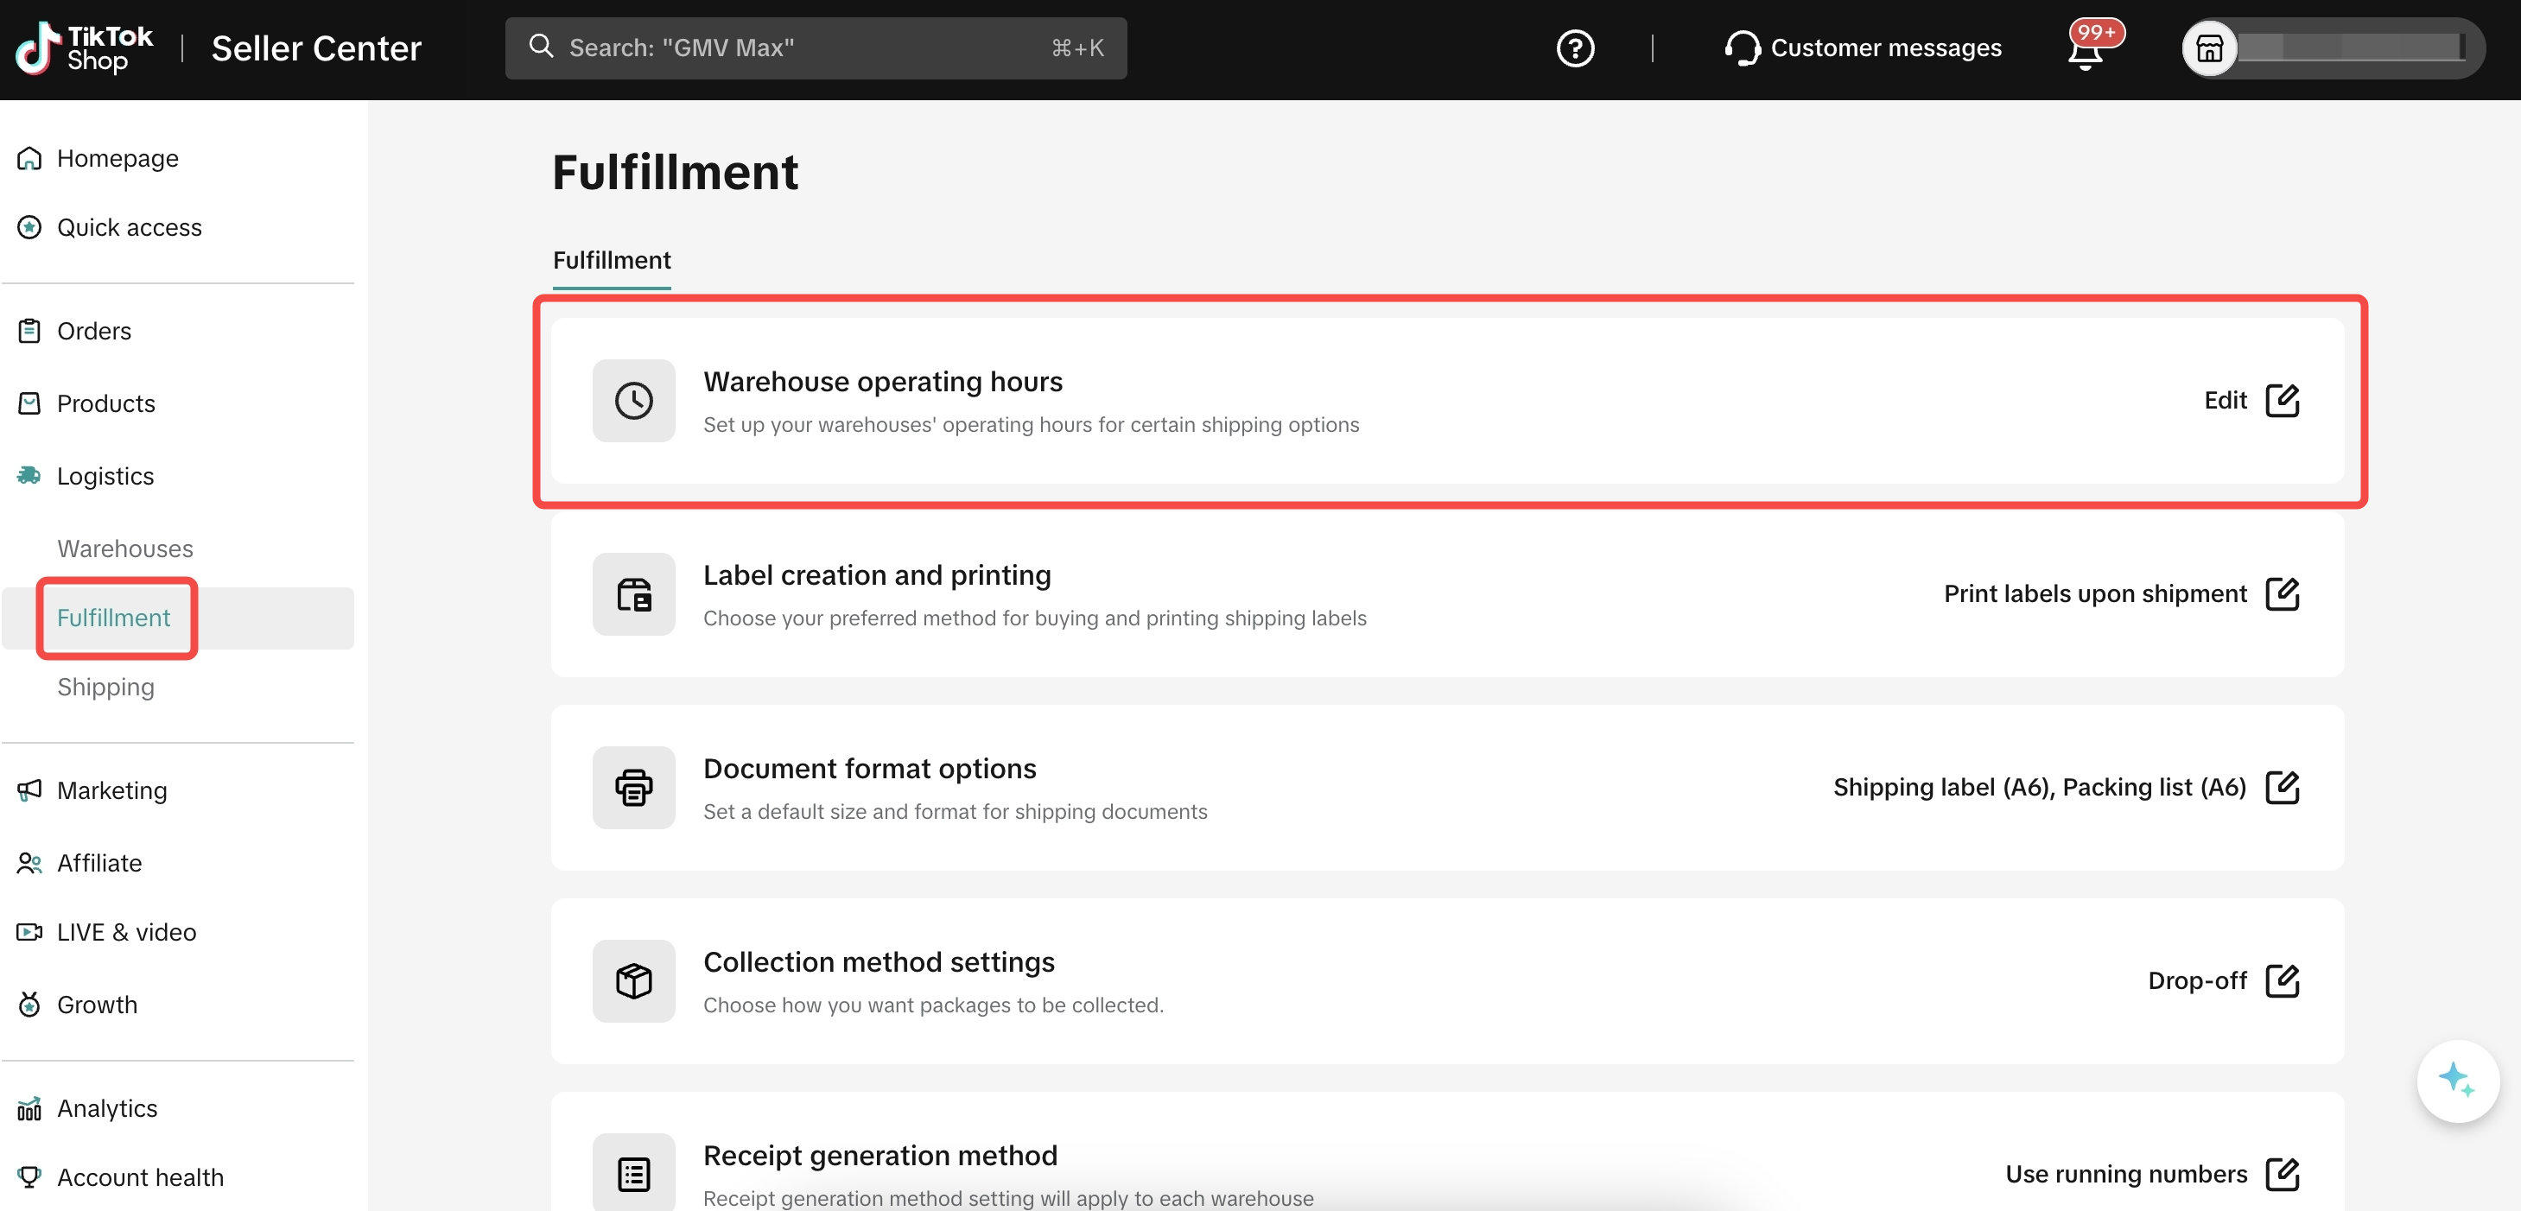Expand the Logistics sidebar section
2521x1211 pixels.
(105, 477)
